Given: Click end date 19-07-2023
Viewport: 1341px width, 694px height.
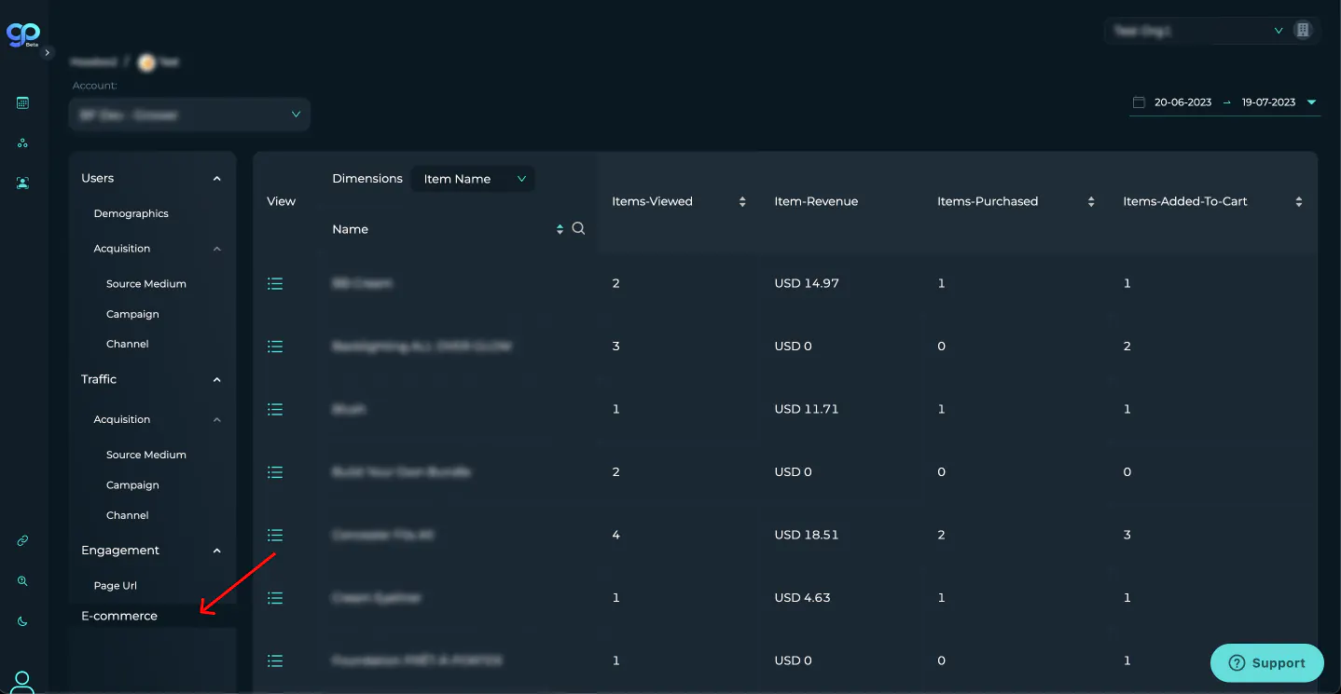Looking at the screenshot, I should [x=1268, y=102].
